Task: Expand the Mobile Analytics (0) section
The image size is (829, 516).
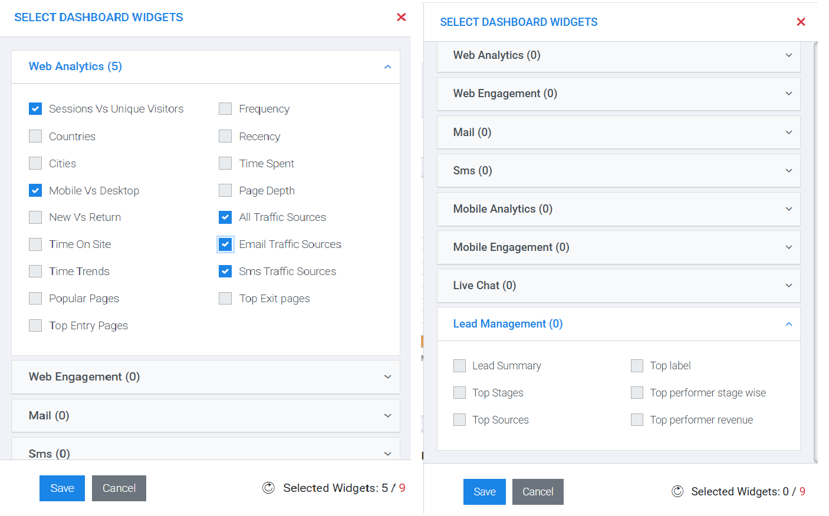Action: click(619, 209)
